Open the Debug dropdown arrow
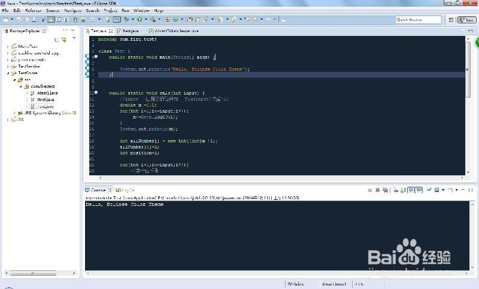 (x=133, y=20)
